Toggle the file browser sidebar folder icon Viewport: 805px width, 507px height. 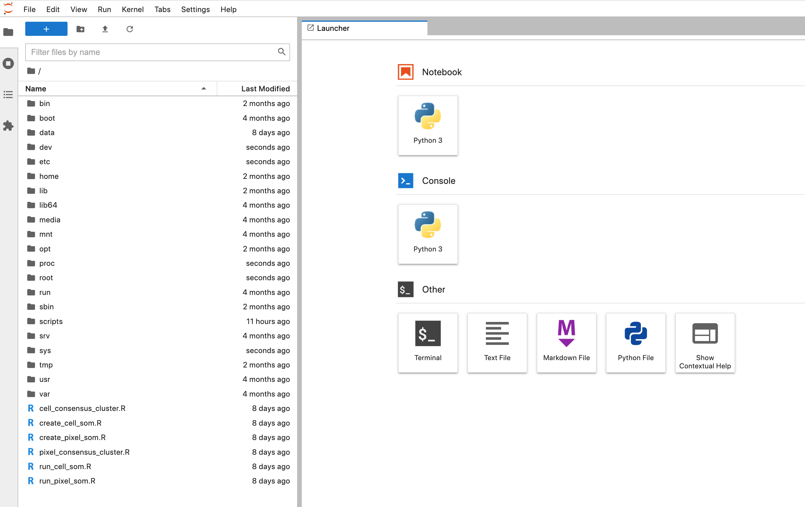point(8,32)
